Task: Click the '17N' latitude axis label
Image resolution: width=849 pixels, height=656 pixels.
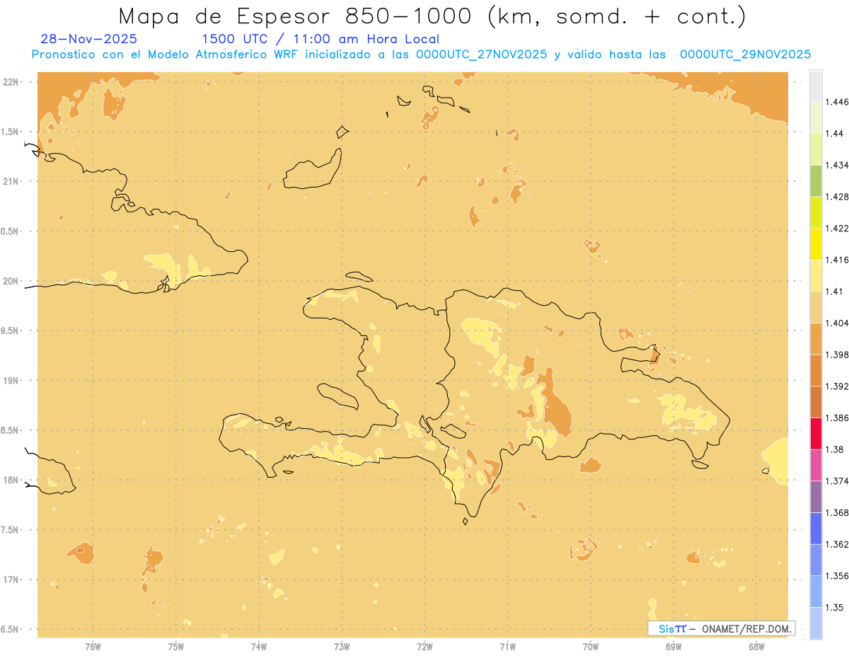Action: (x=11, y=580)
